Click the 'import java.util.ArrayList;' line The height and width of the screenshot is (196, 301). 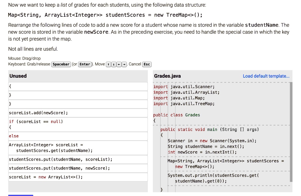(186, 93)
